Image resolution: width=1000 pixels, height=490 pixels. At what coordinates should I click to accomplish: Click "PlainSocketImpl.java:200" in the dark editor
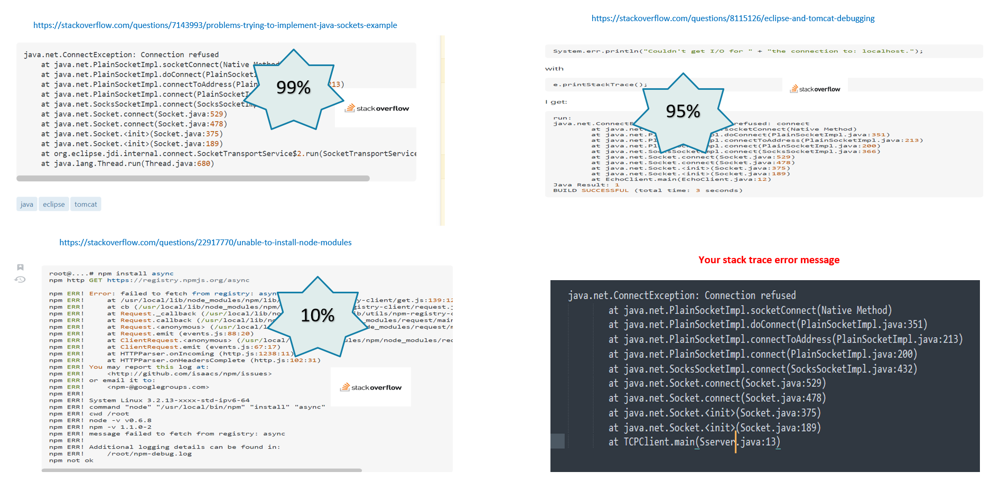852,354
